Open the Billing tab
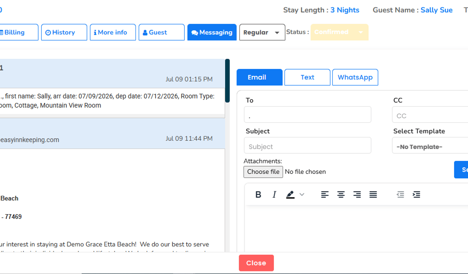Image resolution: width=468 pixels, height=274 pixels. (x=19, y=32)
